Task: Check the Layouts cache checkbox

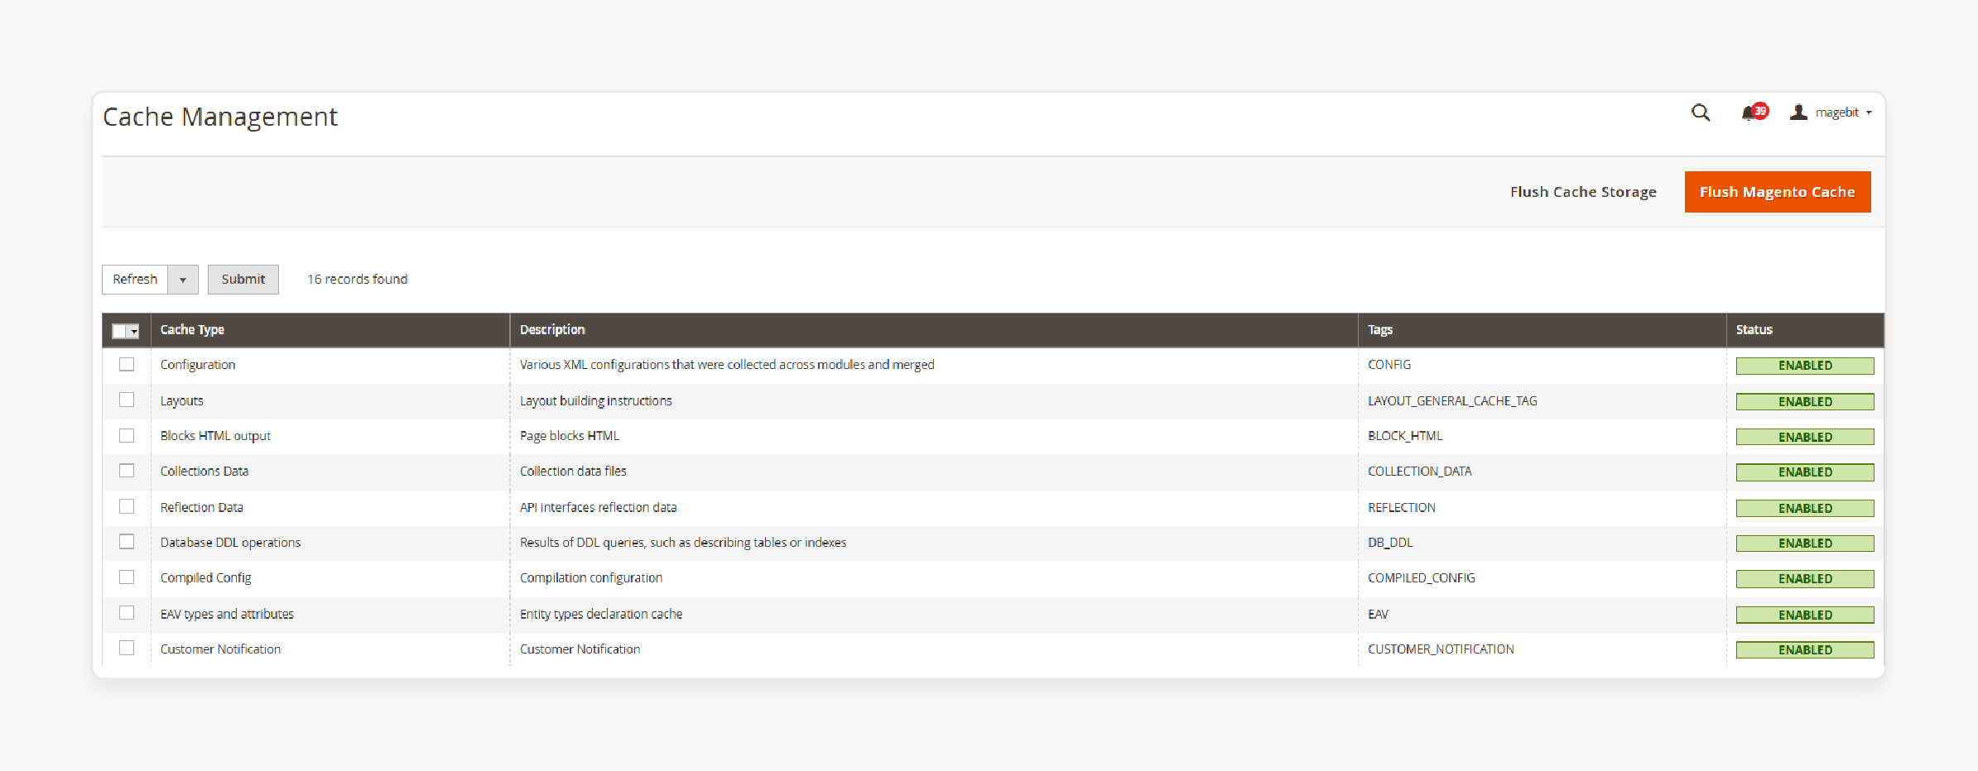Action: [x=127, y=400]
